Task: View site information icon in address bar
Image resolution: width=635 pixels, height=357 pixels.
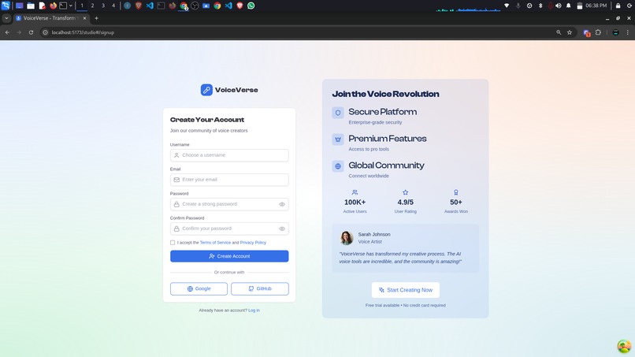Action: (x=46, y=32)
